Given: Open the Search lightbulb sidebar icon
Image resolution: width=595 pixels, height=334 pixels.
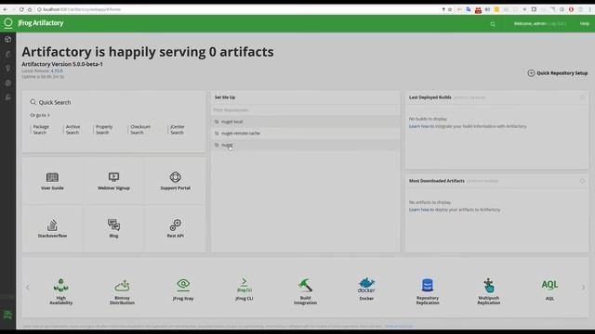Looking at the screenshot, I should pyautogui.click(x=8, y=69).
